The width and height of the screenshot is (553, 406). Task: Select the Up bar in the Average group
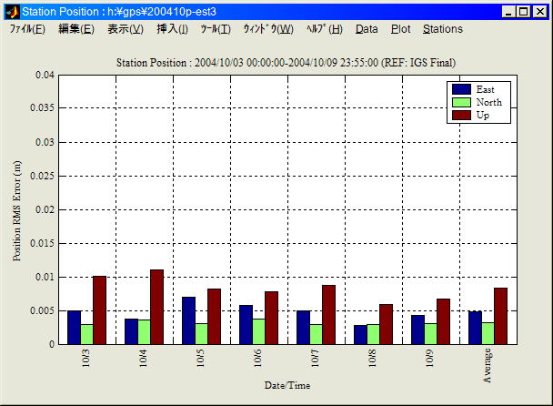500,316
